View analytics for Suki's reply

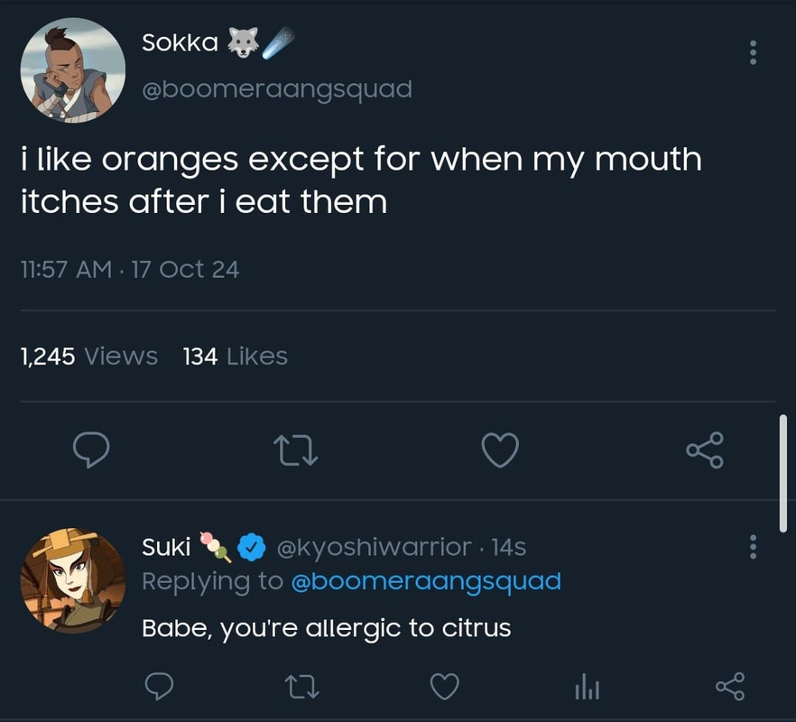click(x=587, y=689)
